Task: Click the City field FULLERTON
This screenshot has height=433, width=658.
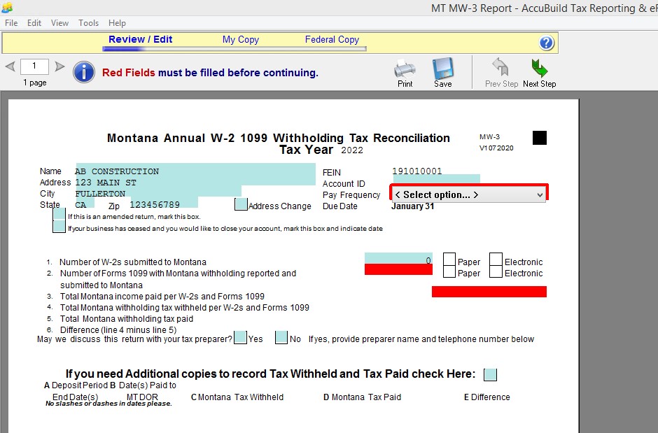Action: [x=158, y=191]
